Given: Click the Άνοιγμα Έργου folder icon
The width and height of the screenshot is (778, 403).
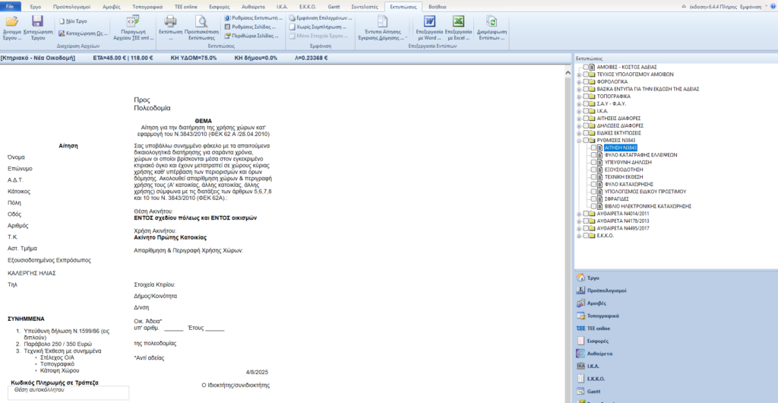Looking at the screenshot, I should pyautogui.click(x=12, y=24).
